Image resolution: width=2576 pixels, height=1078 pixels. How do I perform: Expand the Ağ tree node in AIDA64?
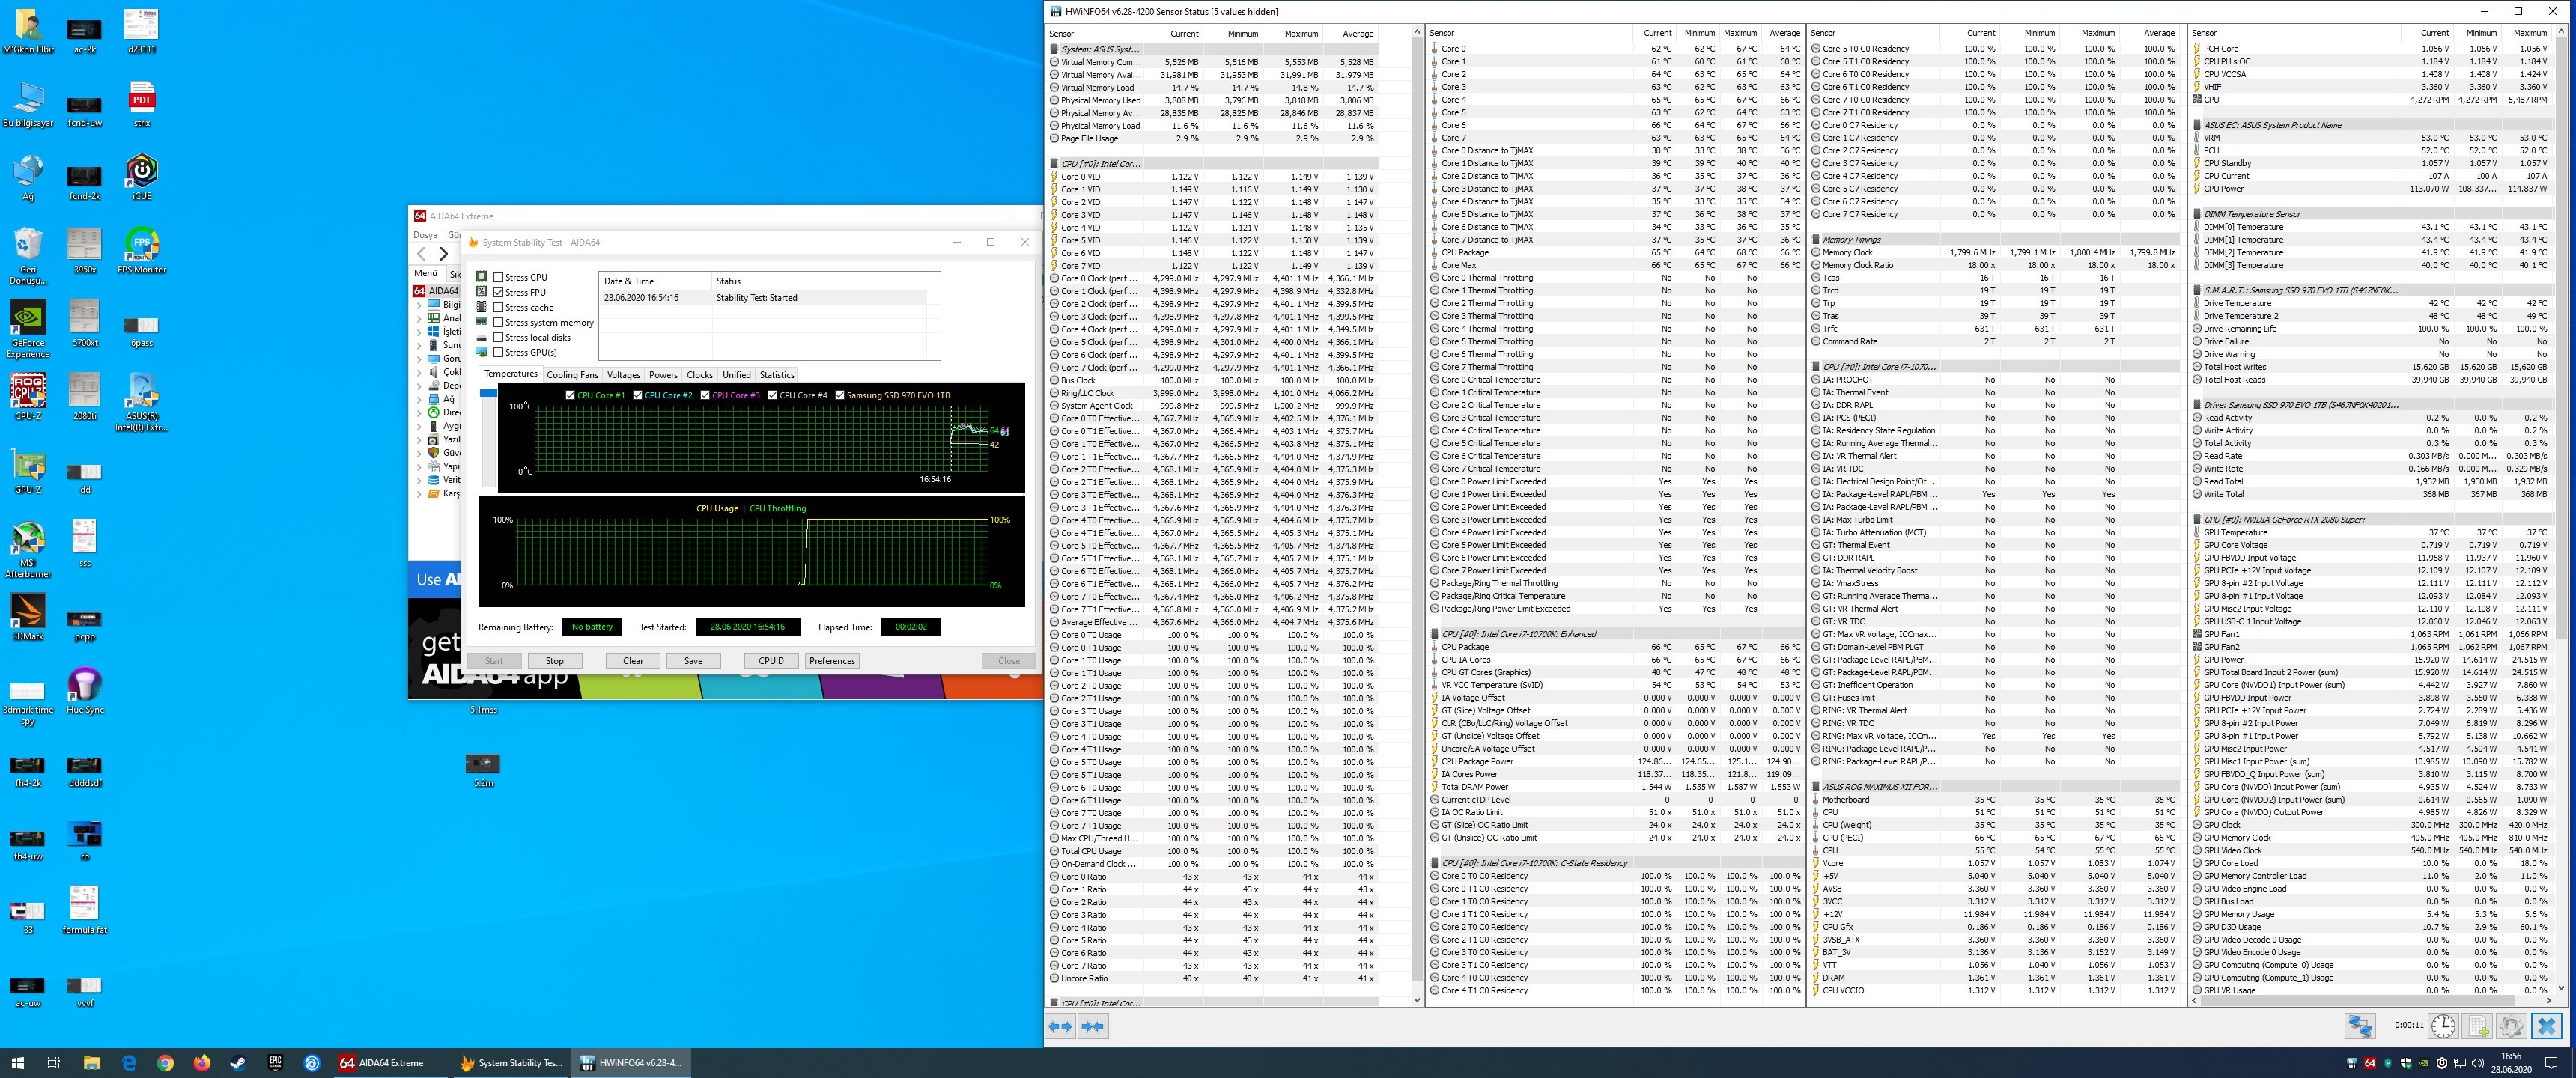coord(419,399)
